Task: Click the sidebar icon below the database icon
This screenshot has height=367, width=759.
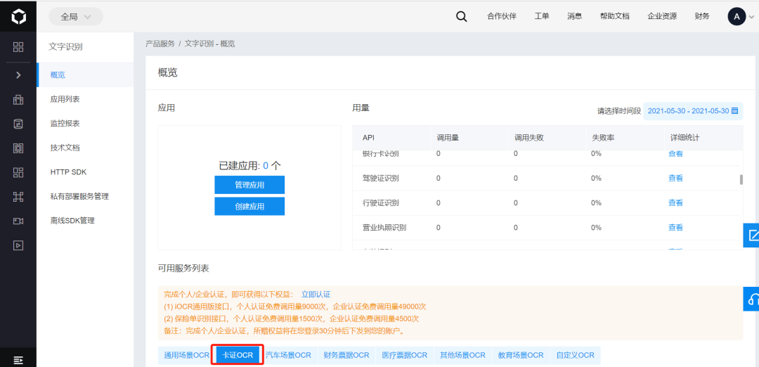Action: (18, 148)
